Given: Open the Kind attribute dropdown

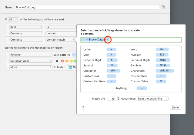Looking at the screenshot, I should click(x=26, y=27).
